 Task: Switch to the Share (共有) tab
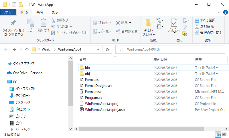[40, 12]
